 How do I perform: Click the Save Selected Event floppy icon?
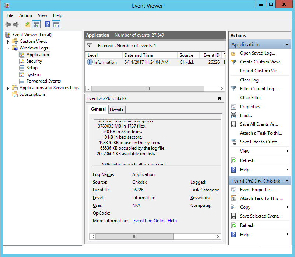[x=233, y=216]
